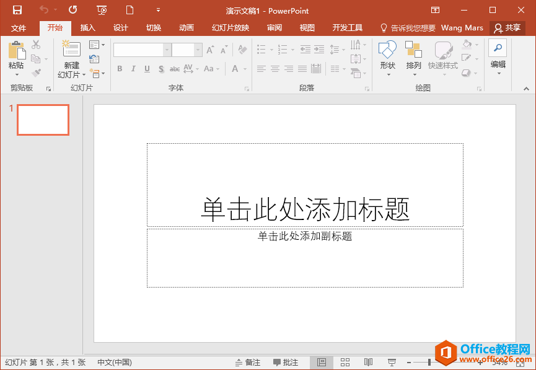Viewport: 536px width, 370px height.
Task: Click 中文(中国) language in status bar
Action: tap(115, 363)
